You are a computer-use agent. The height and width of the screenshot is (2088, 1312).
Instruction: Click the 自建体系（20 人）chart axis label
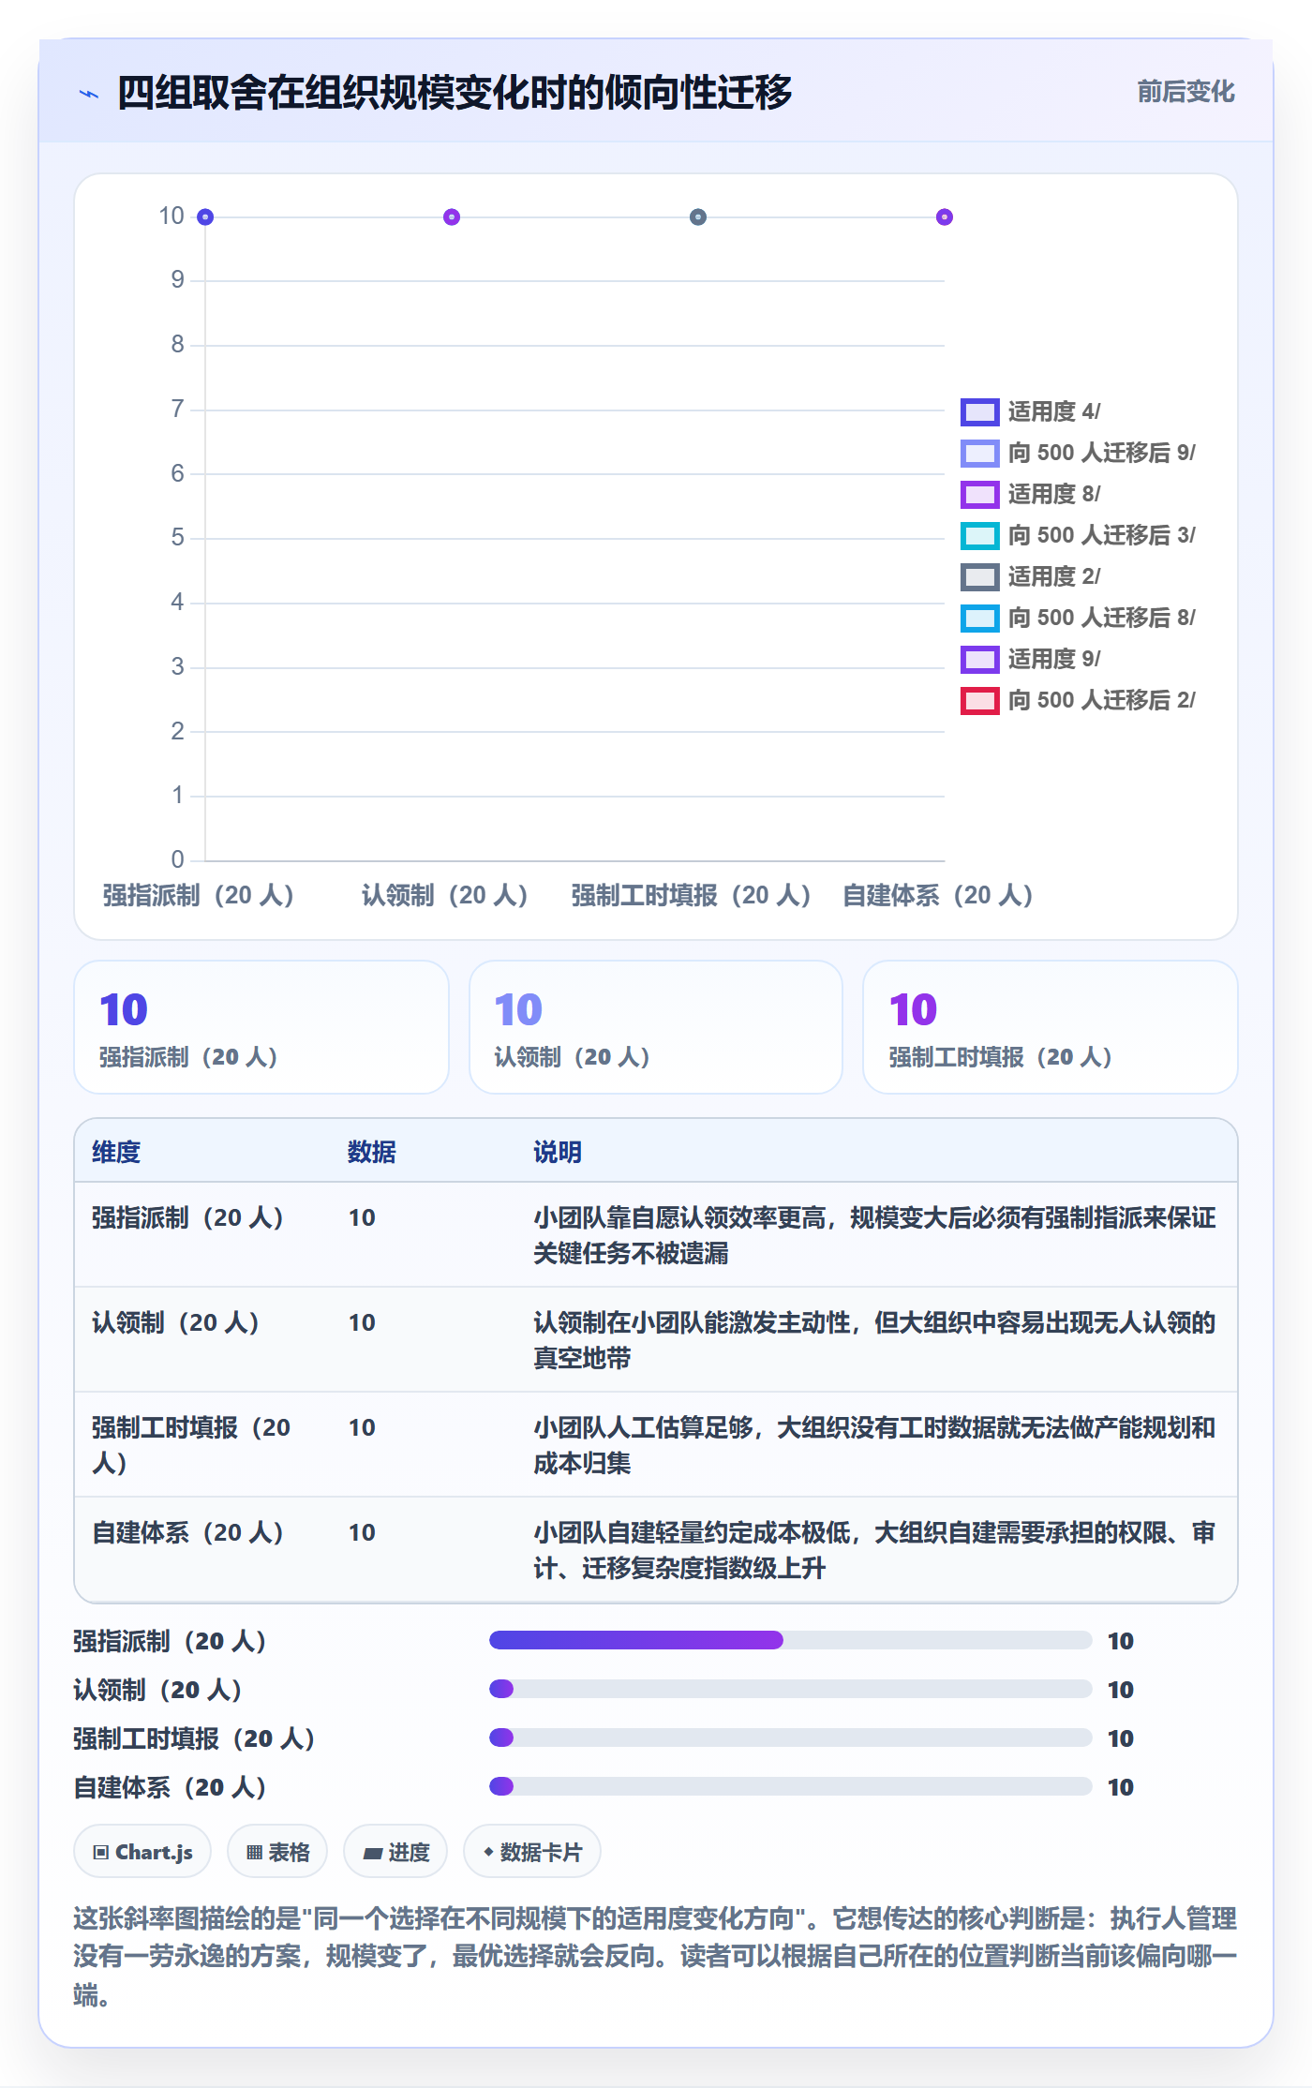[x=938, y=895]
